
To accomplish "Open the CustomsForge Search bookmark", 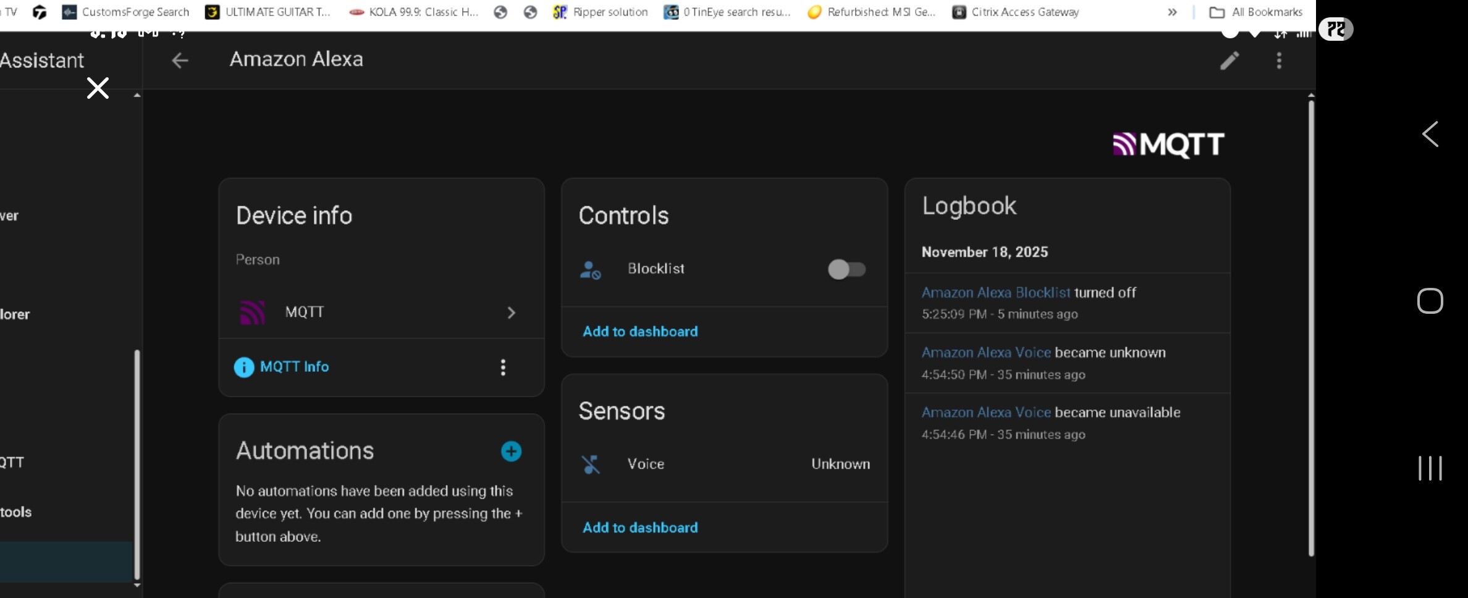I will [126, 12].
